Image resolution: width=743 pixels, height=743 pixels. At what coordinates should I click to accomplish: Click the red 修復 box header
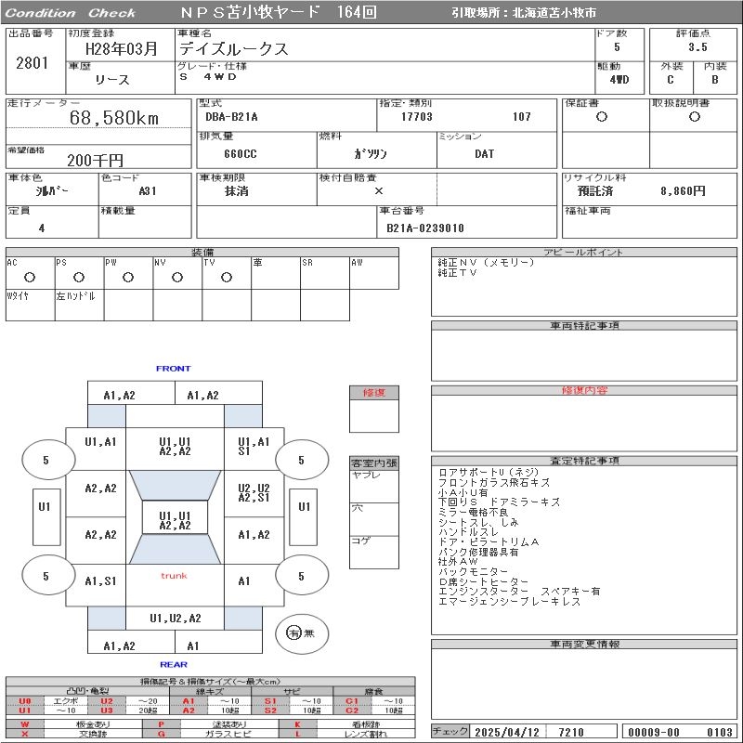(374, 392)
